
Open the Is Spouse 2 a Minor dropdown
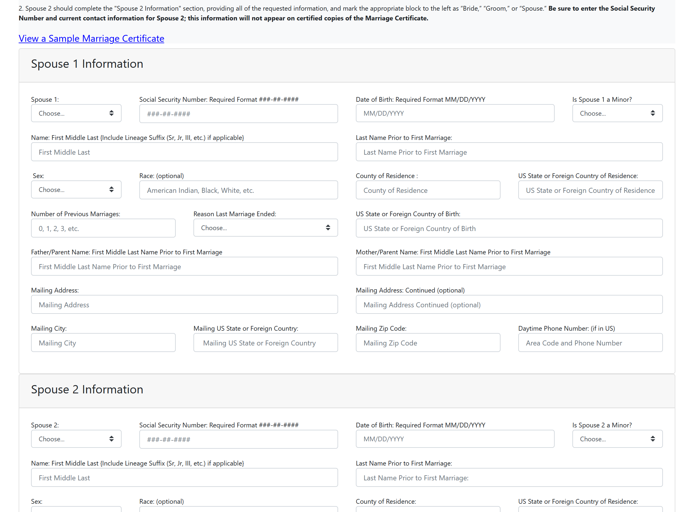pyautogui.click(x=617, y=439)
